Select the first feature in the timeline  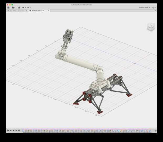(x=23, y=131)
